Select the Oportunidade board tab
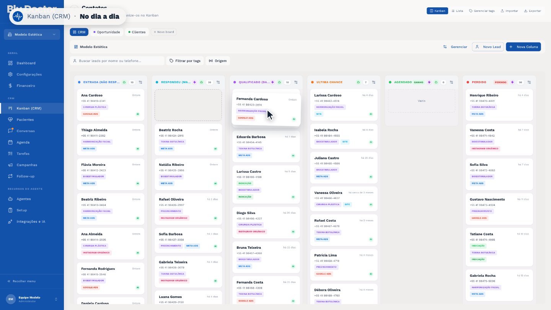The width and height of the screenshot is (551, 310). point(106,32)
